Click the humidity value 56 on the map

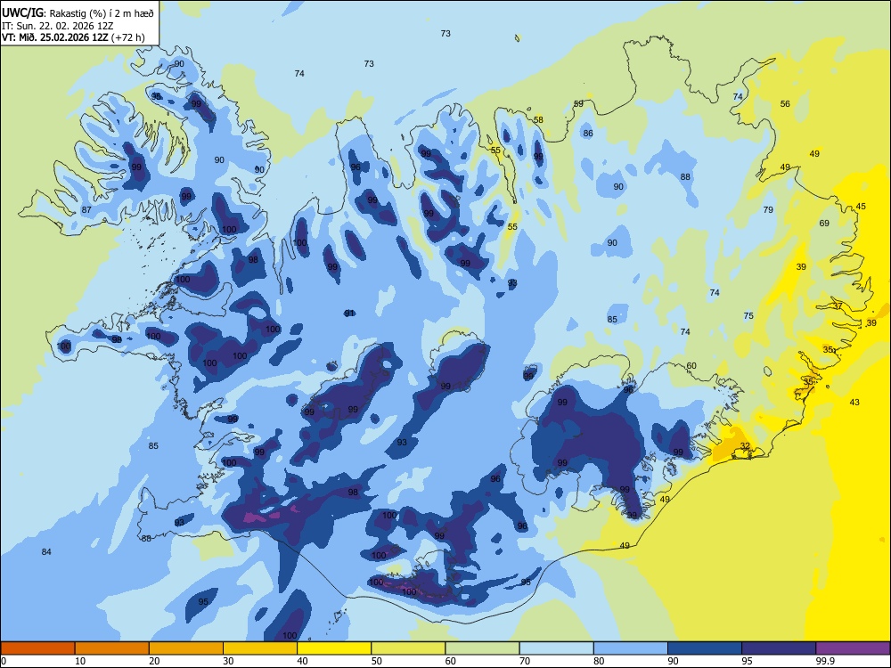click(785, 104)
